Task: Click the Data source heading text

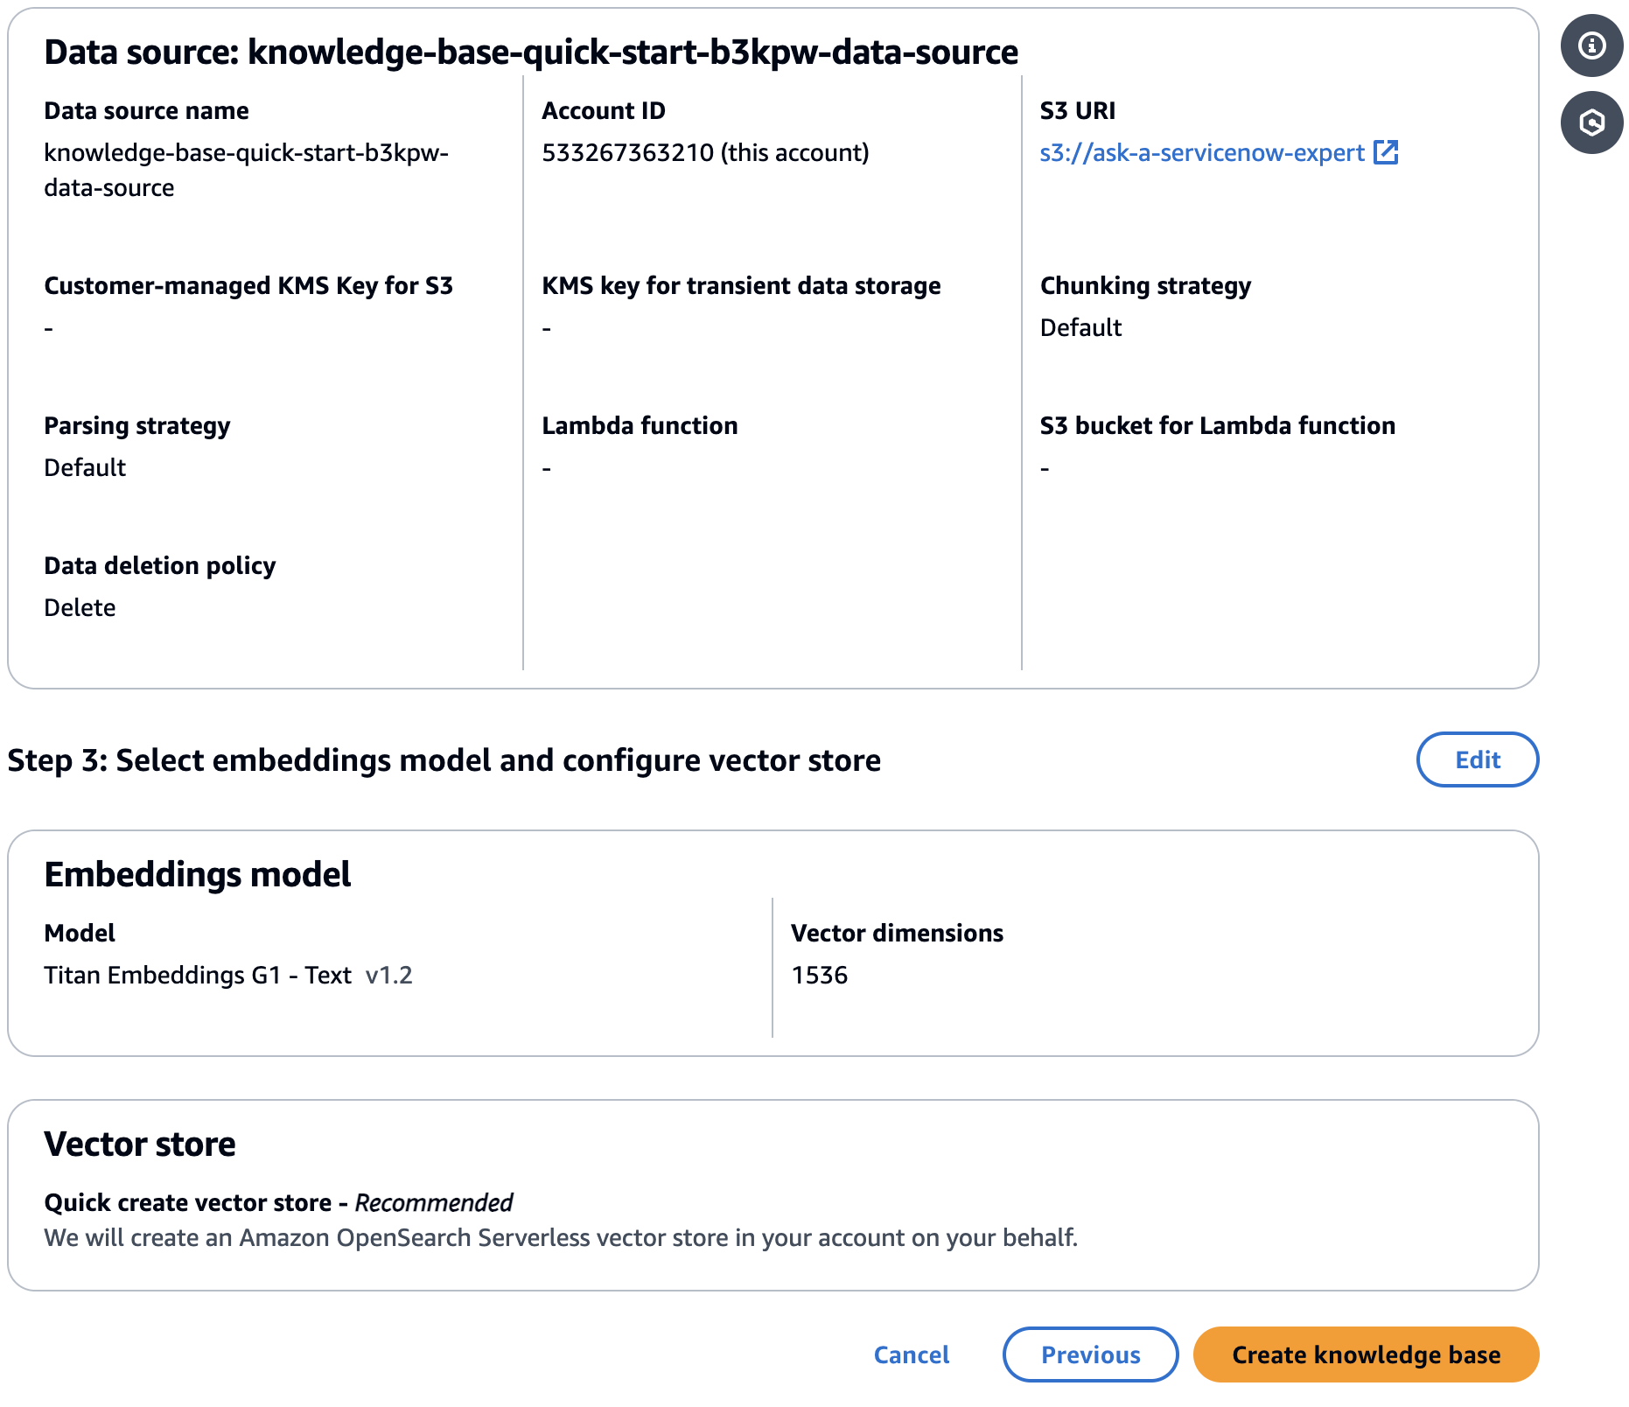Action: click(531, 52)
